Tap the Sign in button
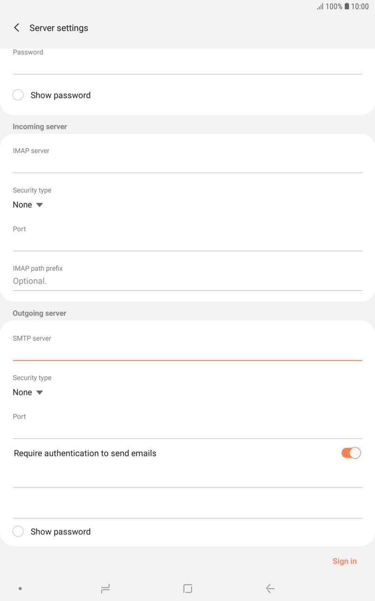The width and height of the screenshot is (375, 601). click(x=344, y=561)
